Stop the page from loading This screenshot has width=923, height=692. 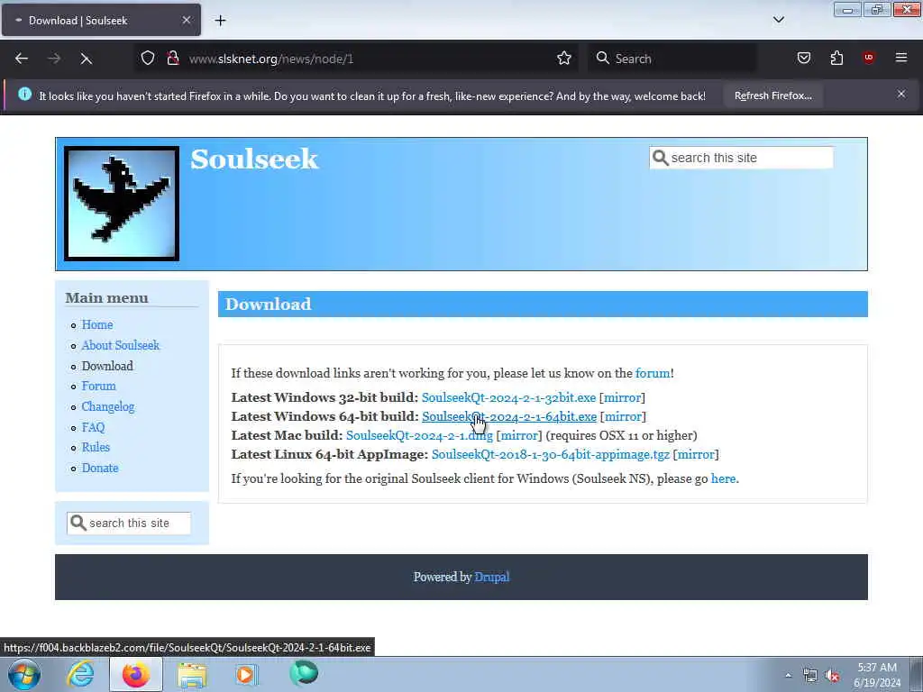pos(86,59)
